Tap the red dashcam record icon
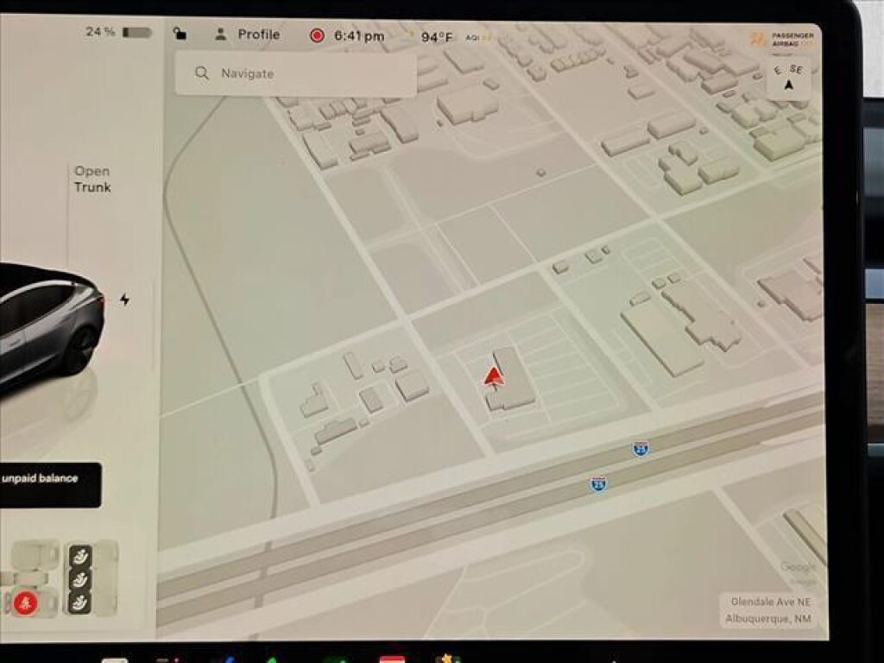This screenshot has width=884, height=663. click(317, 35)
